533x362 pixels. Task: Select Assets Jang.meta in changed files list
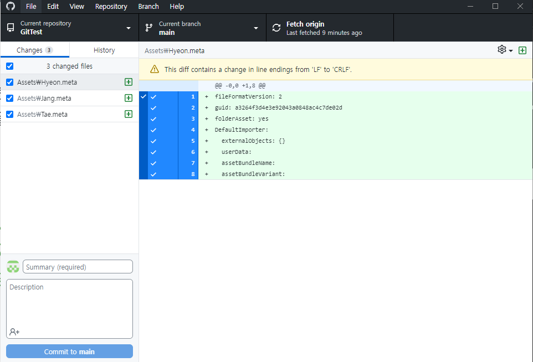(x=70, y=98)
